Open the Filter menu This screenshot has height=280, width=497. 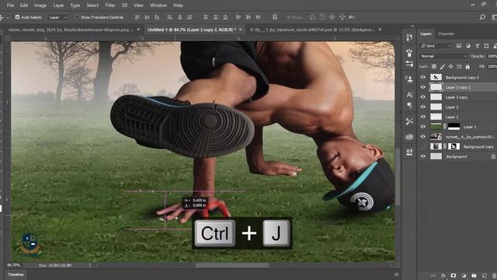point(110,5)
